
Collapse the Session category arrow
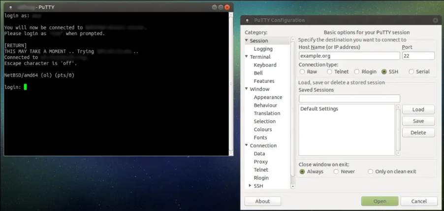[246, 40]
